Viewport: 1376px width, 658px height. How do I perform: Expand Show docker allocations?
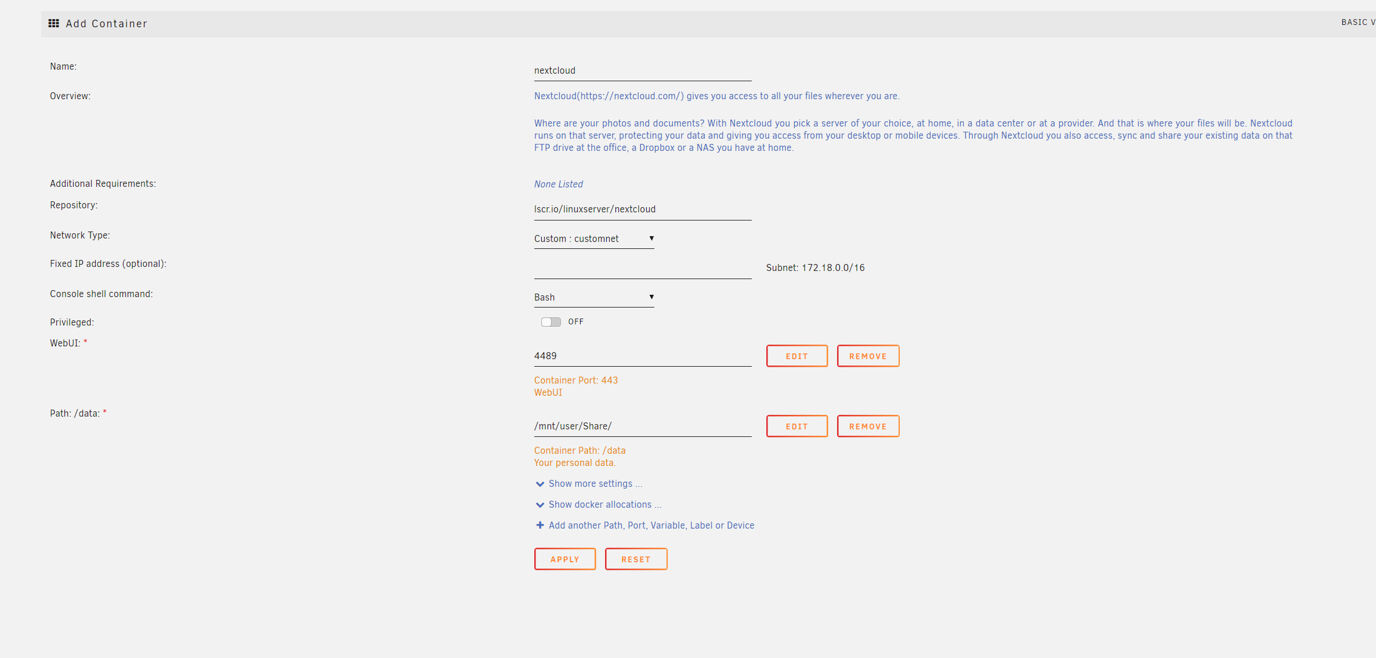click(604, 505)
